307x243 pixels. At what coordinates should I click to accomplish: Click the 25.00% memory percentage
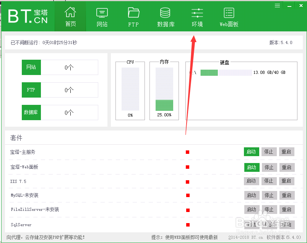tap(164, 115)
